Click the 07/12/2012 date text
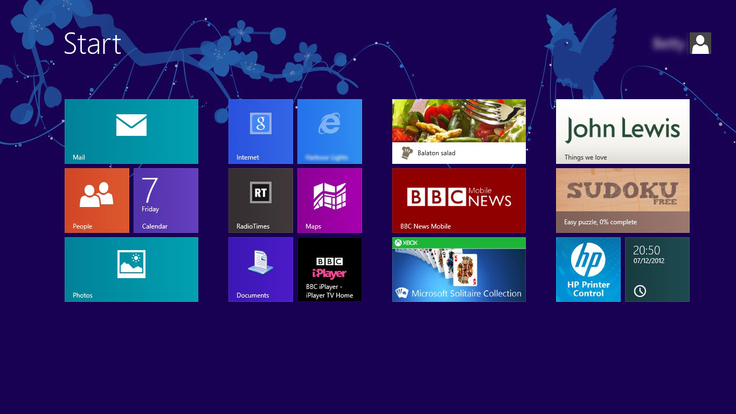 [649, 261]
